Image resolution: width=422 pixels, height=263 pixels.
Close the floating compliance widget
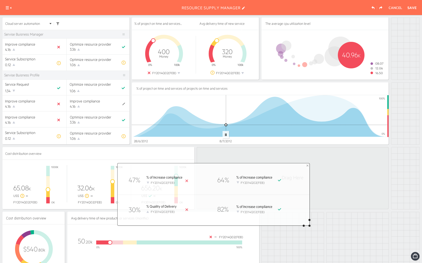click(307, 166)
